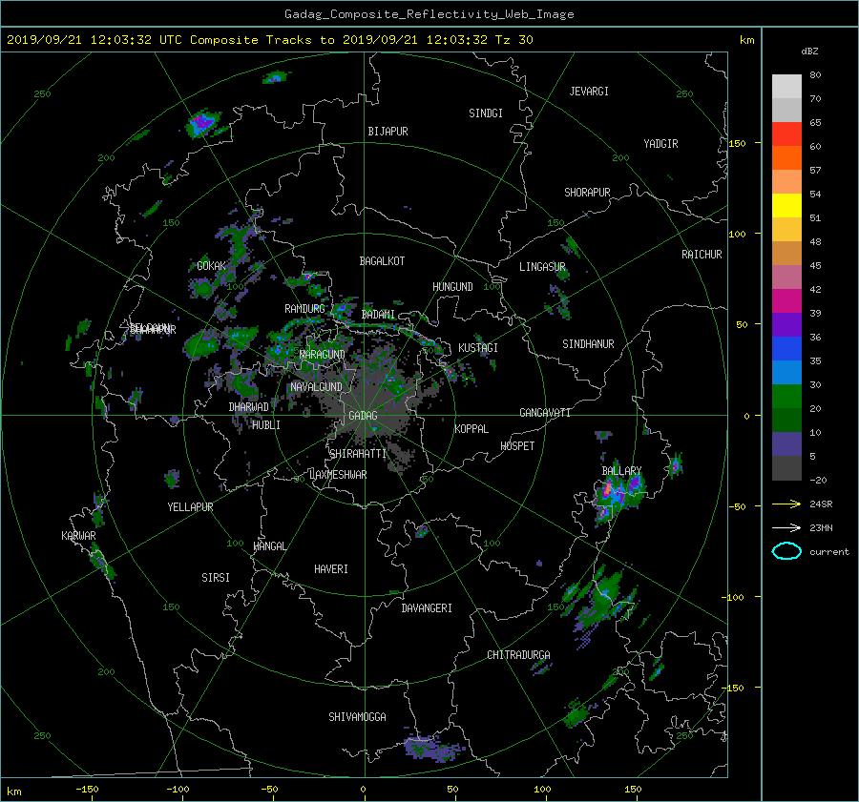
Task: Click the NAVALGUND city label
Action: (x=317, y=387)
